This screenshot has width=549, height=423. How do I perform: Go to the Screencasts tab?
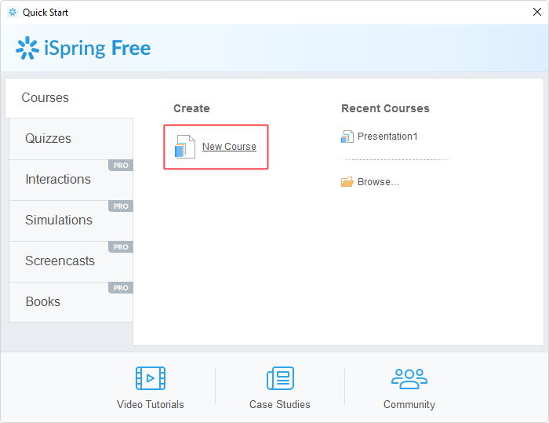[71, 261]
